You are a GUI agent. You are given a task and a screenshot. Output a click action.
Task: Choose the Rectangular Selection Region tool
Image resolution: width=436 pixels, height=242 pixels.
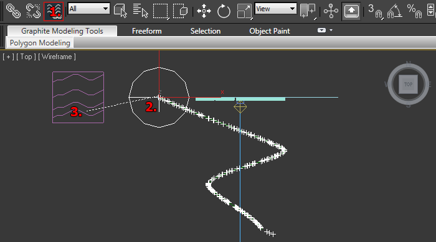click(x=161, y=11)
